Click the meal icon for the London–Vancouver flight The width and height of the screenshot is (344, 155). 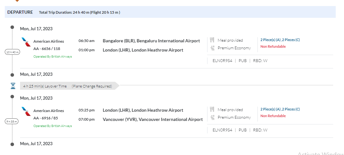212,109
